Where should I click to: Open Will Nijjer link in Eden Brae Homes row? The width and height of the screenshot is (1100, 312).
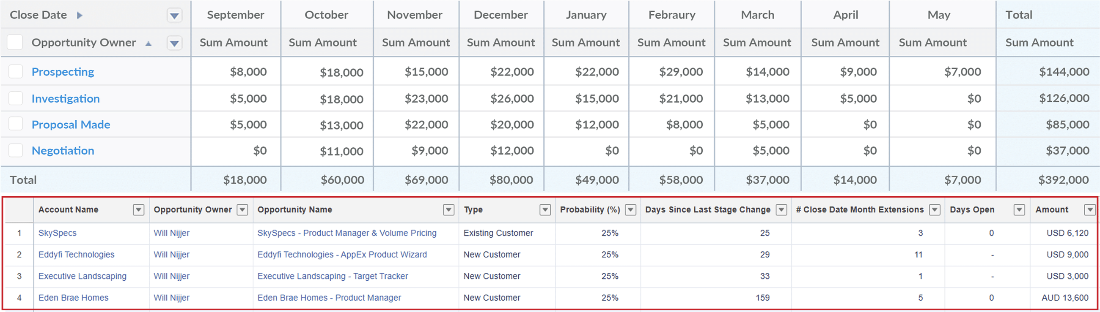point(172,298)
